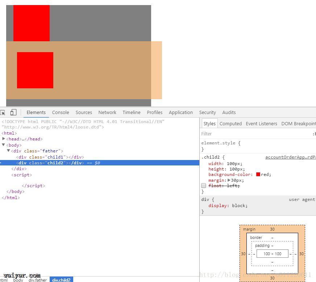Open the Sources tab
Image resolution: width=316 pixels, height=282 pixels.
coord(84,112)
